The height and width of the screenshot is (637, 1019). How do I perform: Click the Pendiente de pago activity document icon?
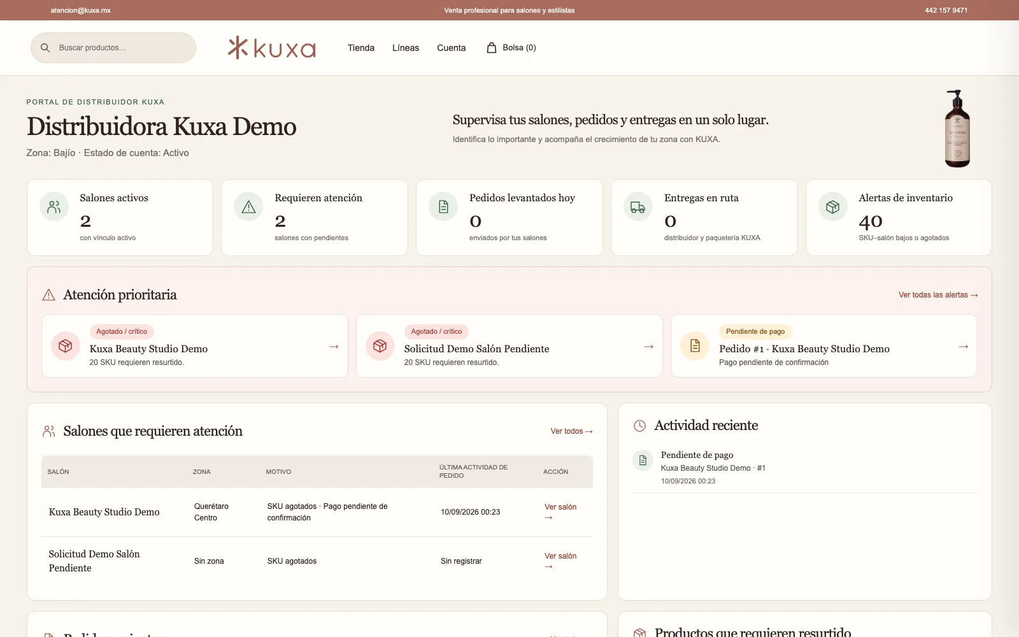coord(643,460)
